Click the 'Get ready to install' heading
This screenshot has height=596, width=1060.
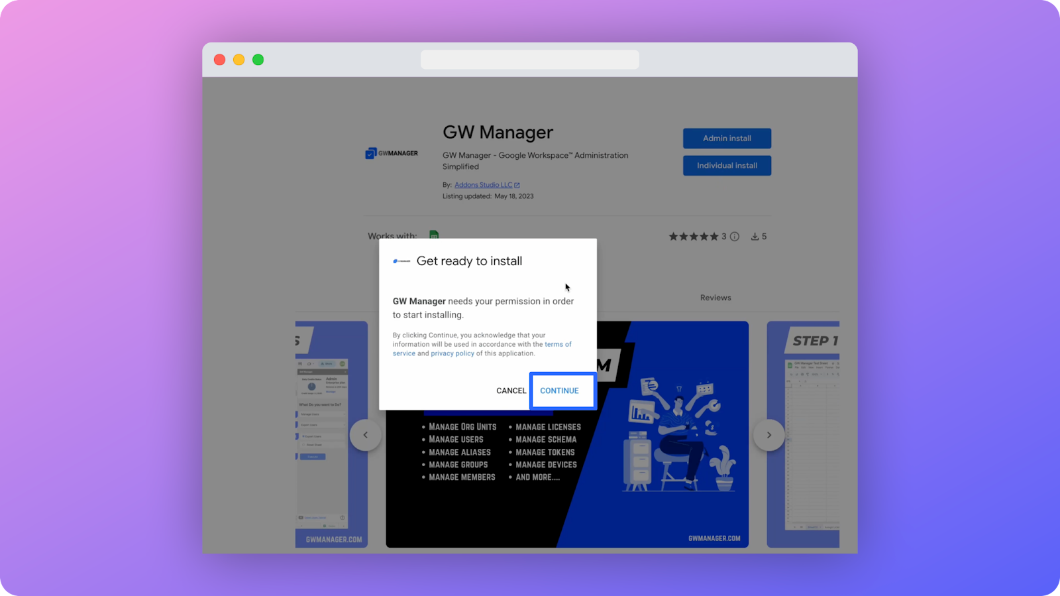(x=469, y=261)
